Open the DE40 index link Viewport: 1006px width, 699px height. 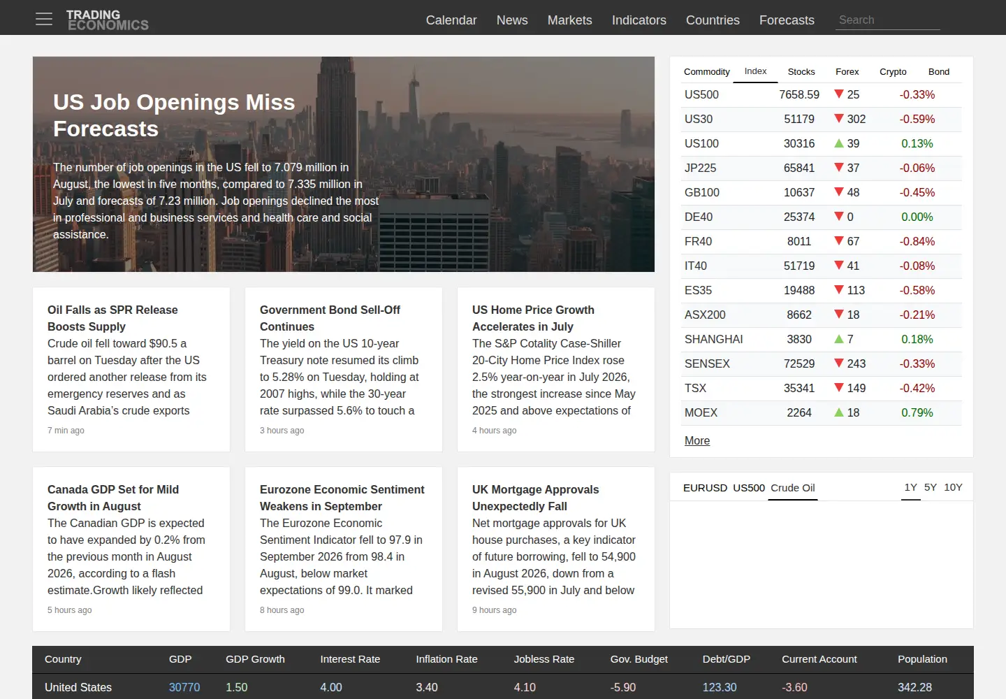click(x=699, y=217)
